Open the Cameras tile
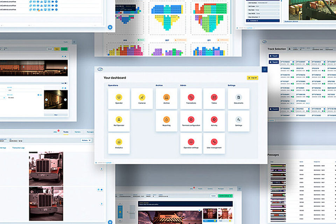The height and width of the screenshot is (224, 336). (x=142, y=98)
